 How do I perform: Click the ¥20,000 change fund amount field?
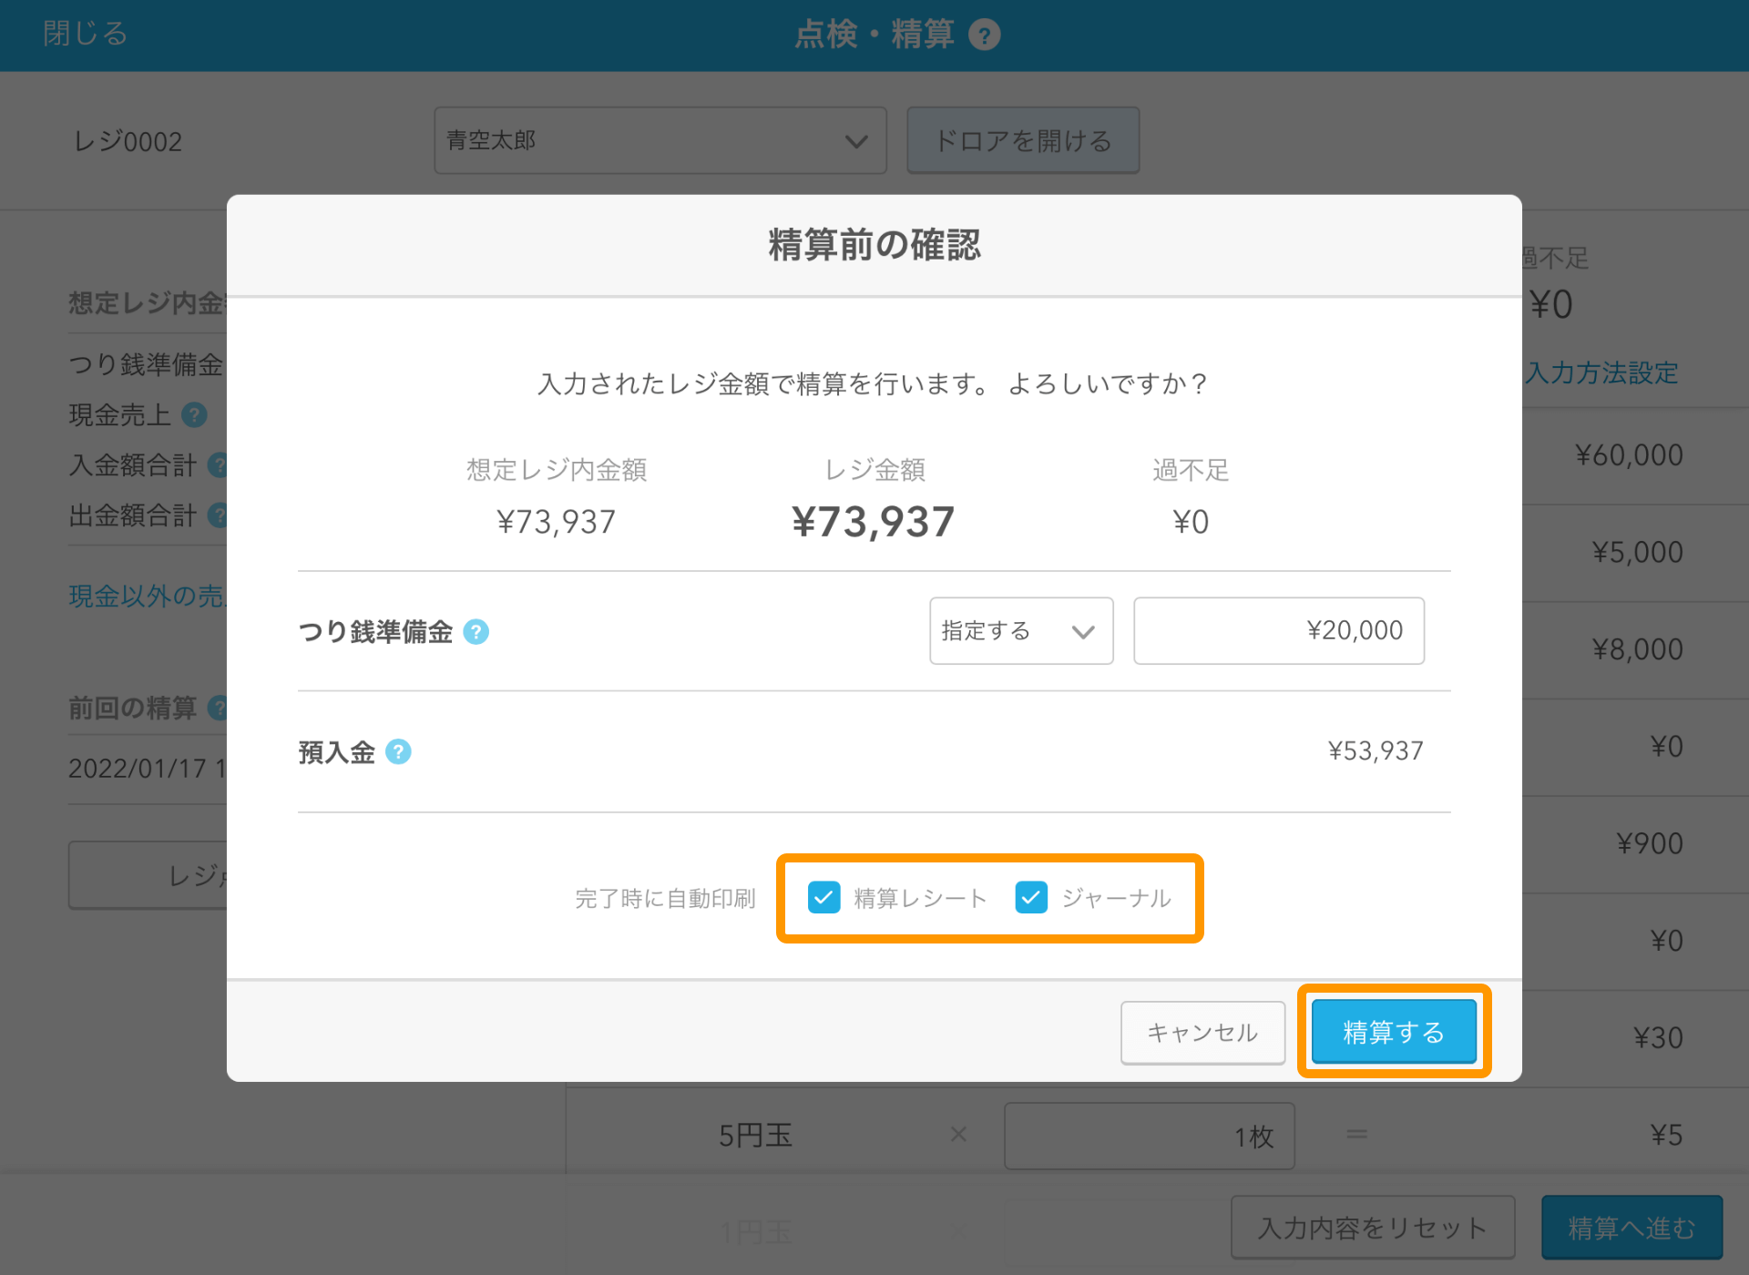pos(1278,631)
